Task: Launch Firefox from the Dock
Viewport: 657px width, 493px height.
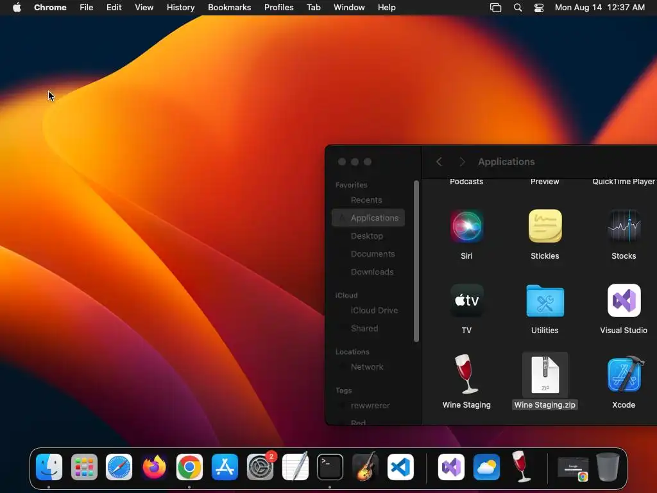Action: (154, 467)
